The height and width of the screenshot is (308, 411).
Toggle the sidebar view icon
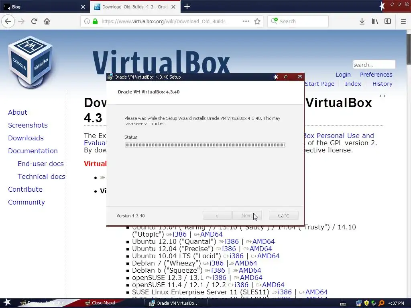388,22
